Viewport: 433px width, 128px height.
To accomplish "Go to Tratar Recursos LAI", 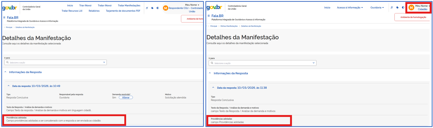I will pyautogui.click(x=72, y=11).
